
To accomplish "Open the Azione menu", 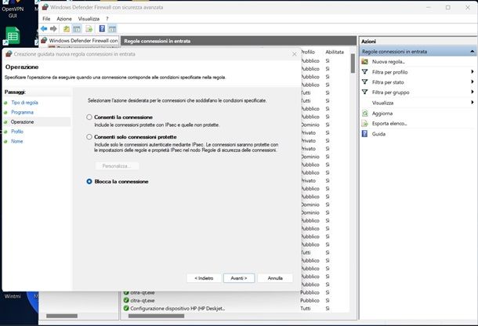I will click(x=64, y=19).
